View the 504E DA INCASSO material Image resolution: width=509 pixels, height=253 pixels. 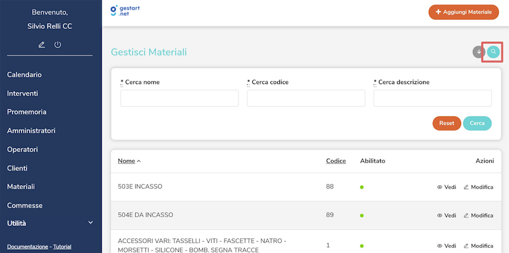pos(446,215)
